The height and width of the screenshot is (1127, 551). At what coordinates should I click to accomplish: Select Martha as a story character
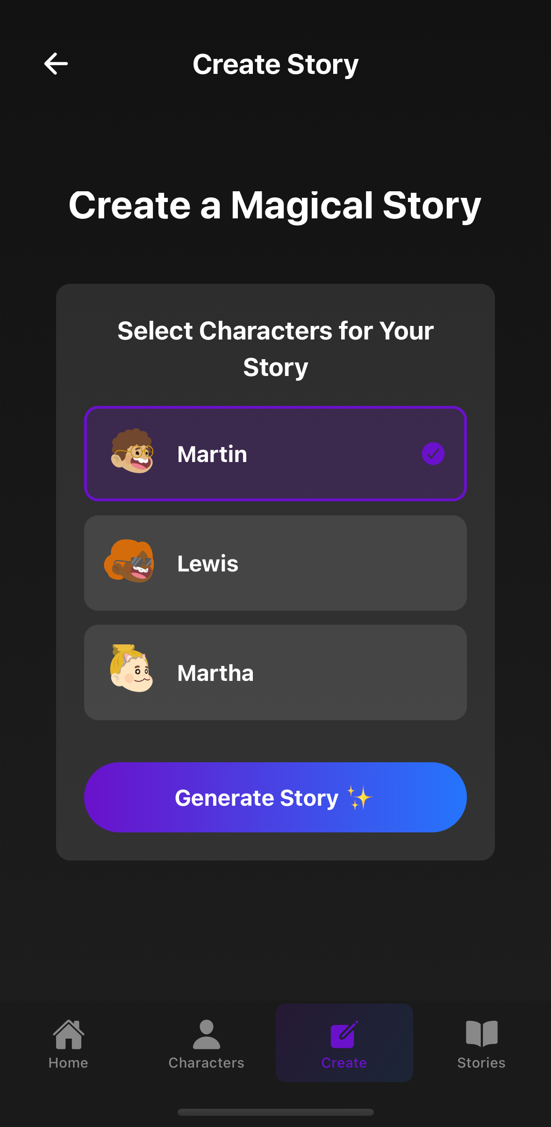275,672
